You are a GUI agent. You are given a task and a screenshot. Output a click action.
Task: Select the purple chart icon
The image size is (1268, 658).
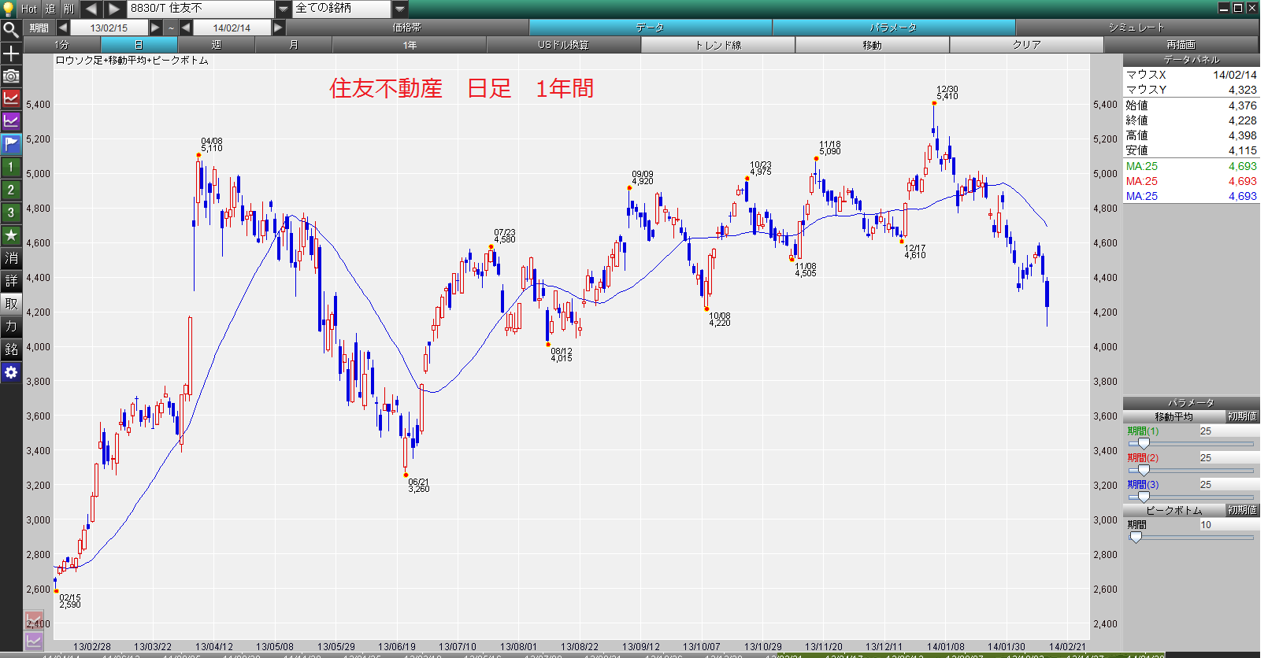pyautogui.click(x=11, y=121)
